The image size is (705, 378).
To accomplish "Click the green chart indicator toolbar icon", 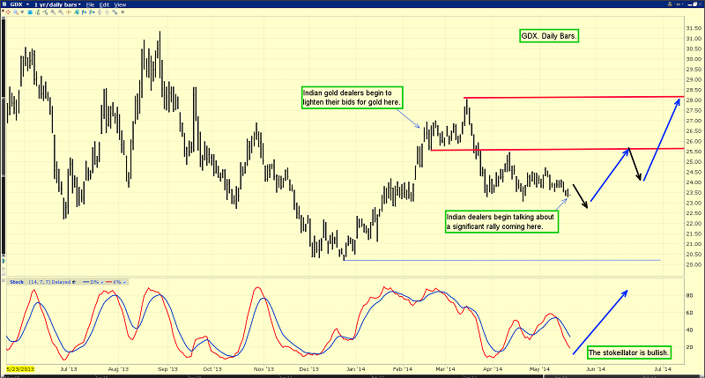I will [77, 12].
